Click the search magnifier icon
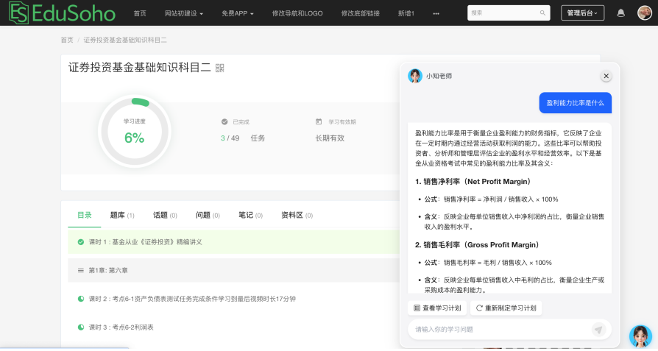The height and width of the screenshot is (351, 658). coord(542,13)
